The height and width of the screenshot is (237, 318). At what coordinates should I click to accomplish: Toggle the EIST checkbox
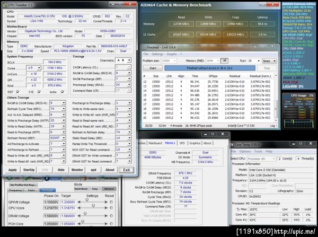(x=17, y=92)
